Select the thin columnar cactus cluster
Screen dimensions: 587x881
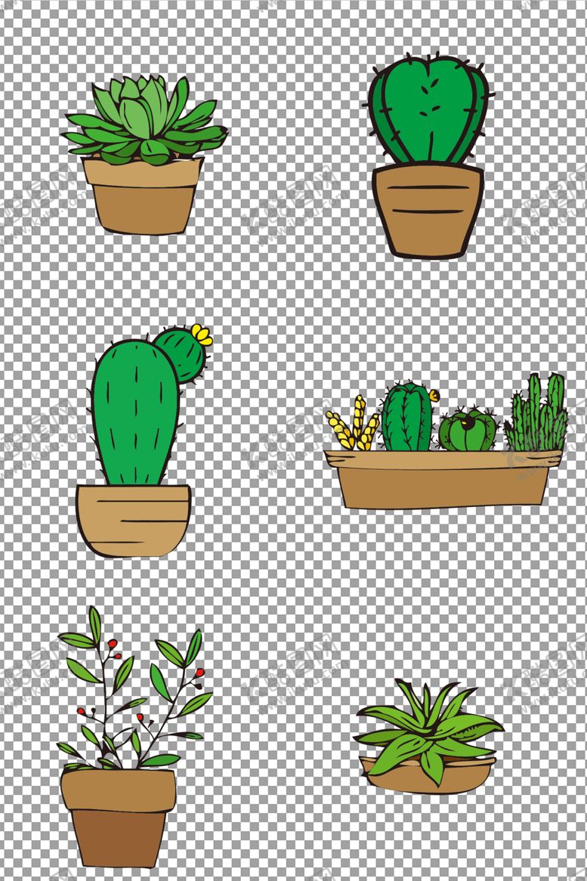click(536, 416)
